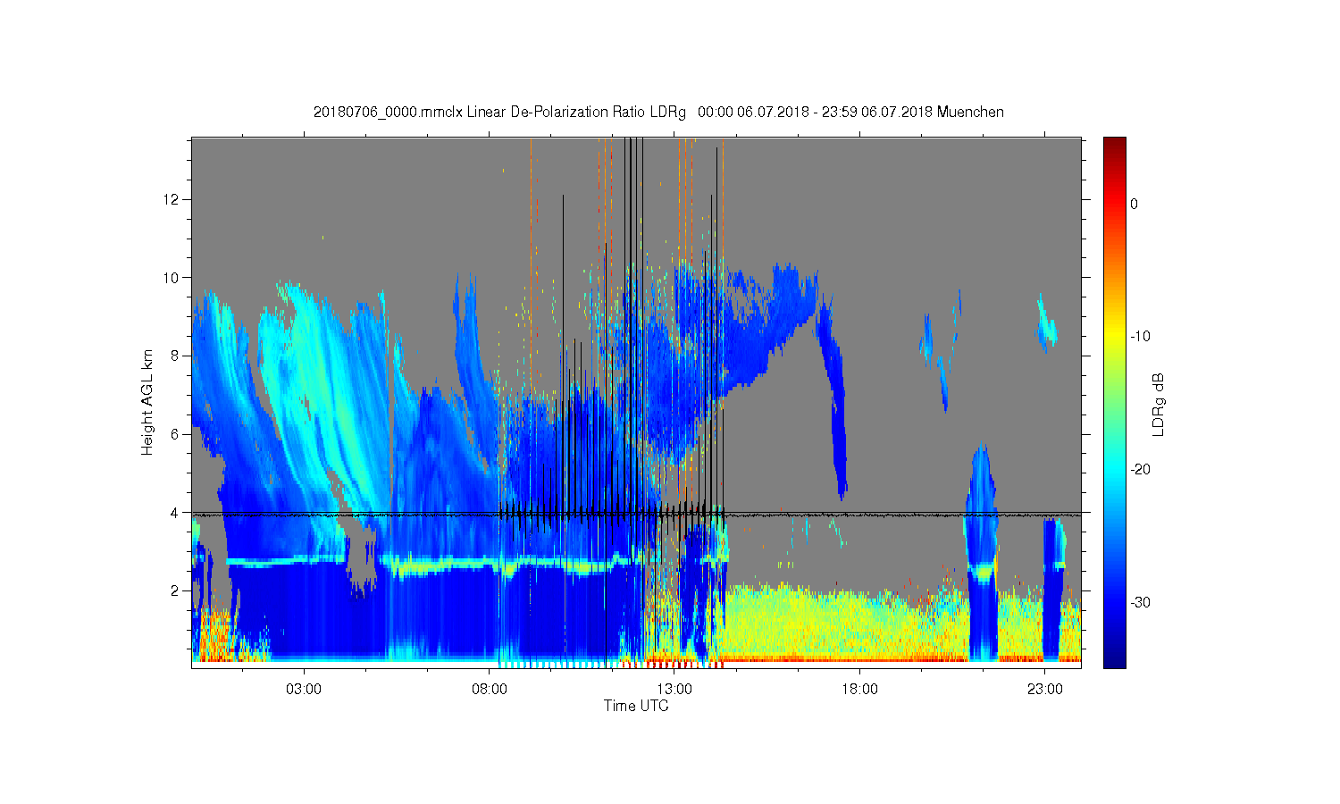The image size is (1340, 804).
Task: Click the height tick label 12
Action: pyautogui.click(x=173, y=199)
